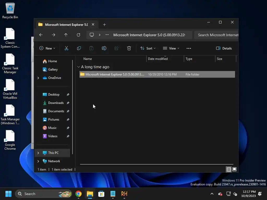Screen dimensions: 267x200
Task: Click the taskbar Search box
Action: [44, 194]
